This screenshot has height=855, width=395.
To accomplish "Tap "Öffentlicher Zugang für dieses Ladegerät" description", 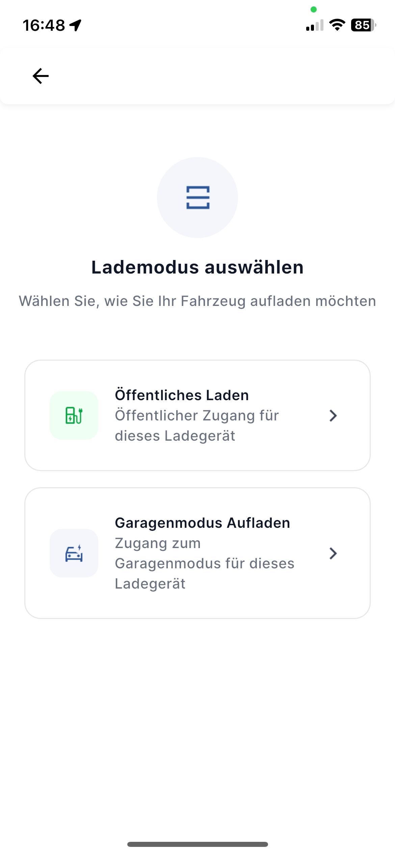I will [196, 425].
